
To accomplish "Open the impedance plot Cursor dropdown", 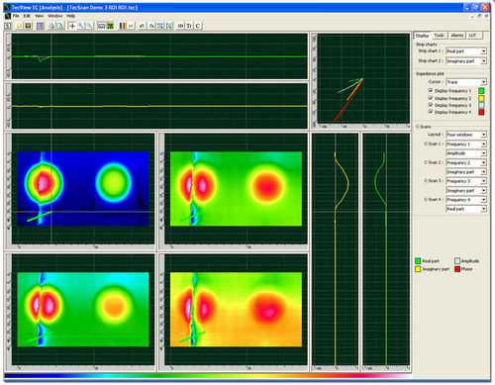I will (466, 82).
